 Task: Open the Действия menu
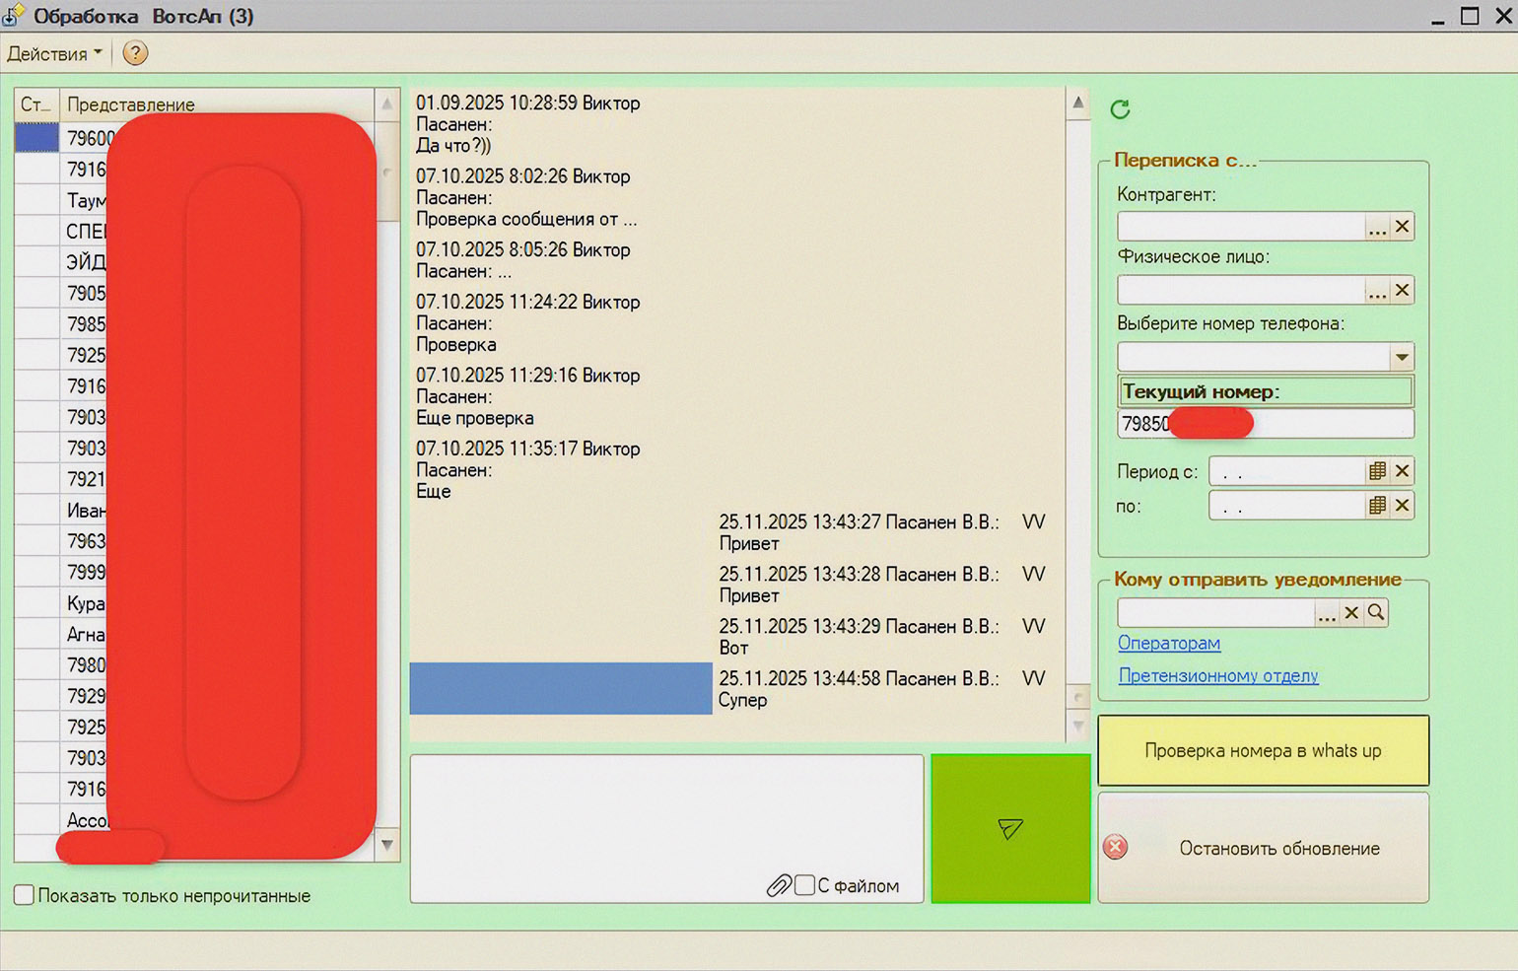tap(54, 53)
